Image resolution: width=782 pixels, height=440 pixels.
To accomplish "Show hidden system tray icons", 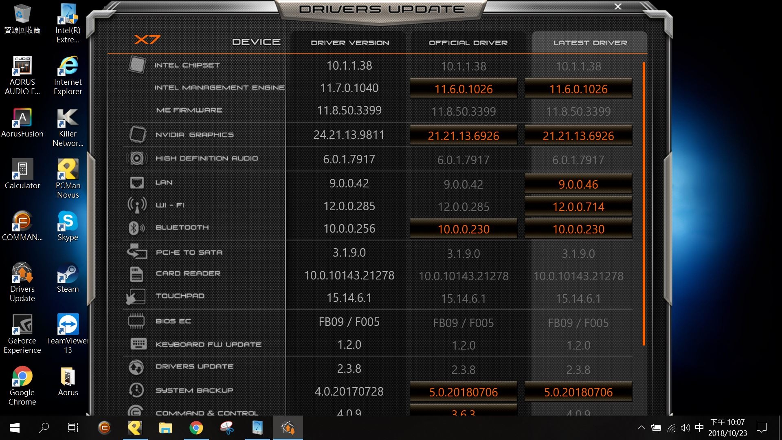I will pos(641,428).
